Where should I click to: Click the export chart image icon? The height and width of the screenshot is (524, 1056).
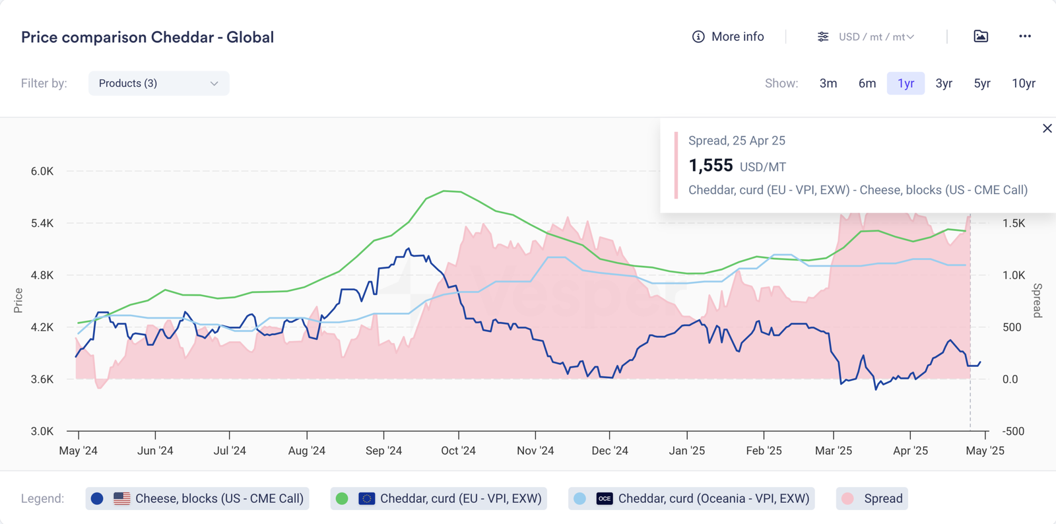(981, 36)
